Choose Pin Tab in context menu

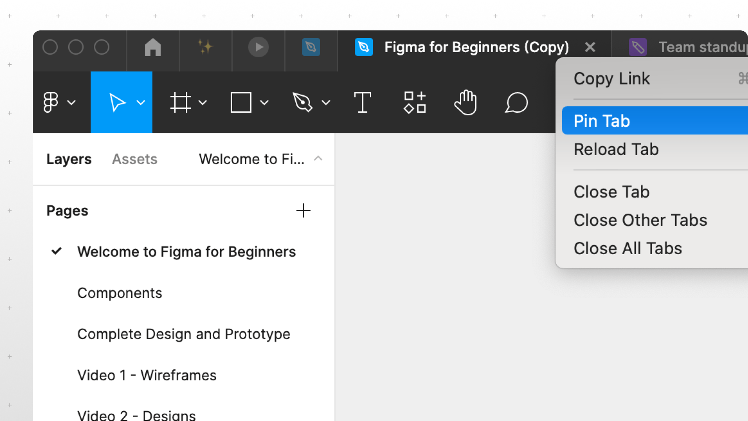655,120
